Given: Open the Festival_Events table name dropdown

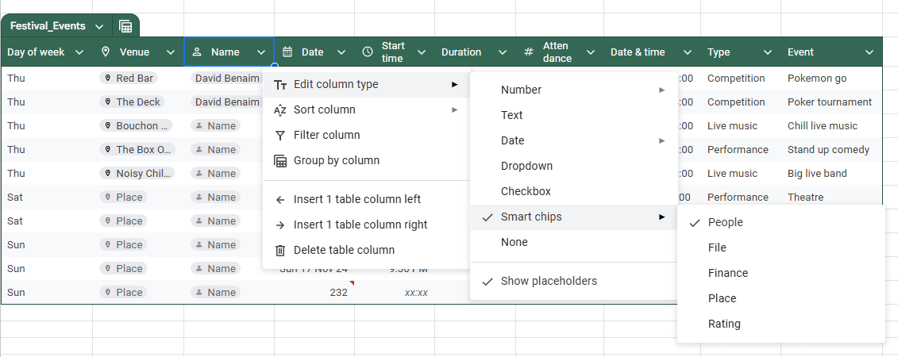Looking at the screenshot, I should pyautogui.click(x=98, y=26).
